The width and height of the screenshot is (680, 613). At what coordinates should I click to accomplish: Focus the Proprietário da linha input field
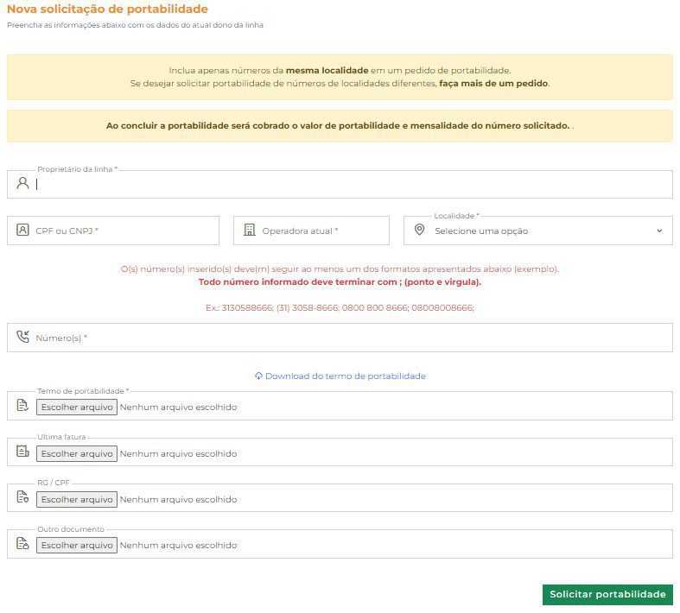tap(346, 184)
